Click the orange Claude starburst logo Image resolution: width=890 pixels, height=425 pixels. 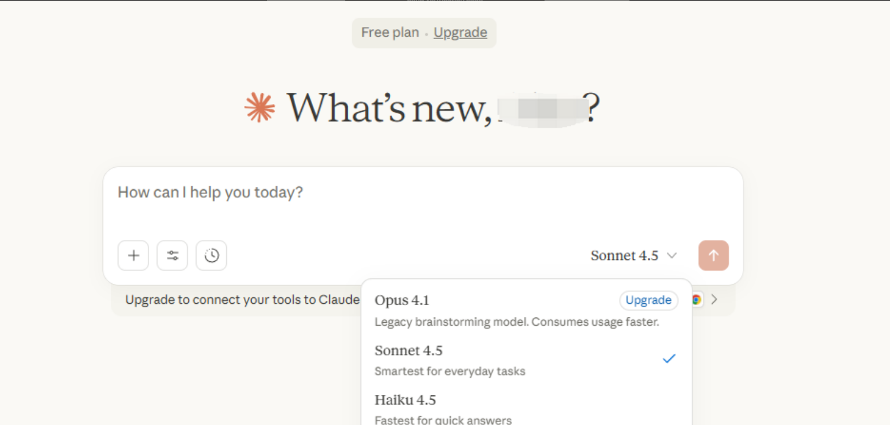[x=260, y=108]
